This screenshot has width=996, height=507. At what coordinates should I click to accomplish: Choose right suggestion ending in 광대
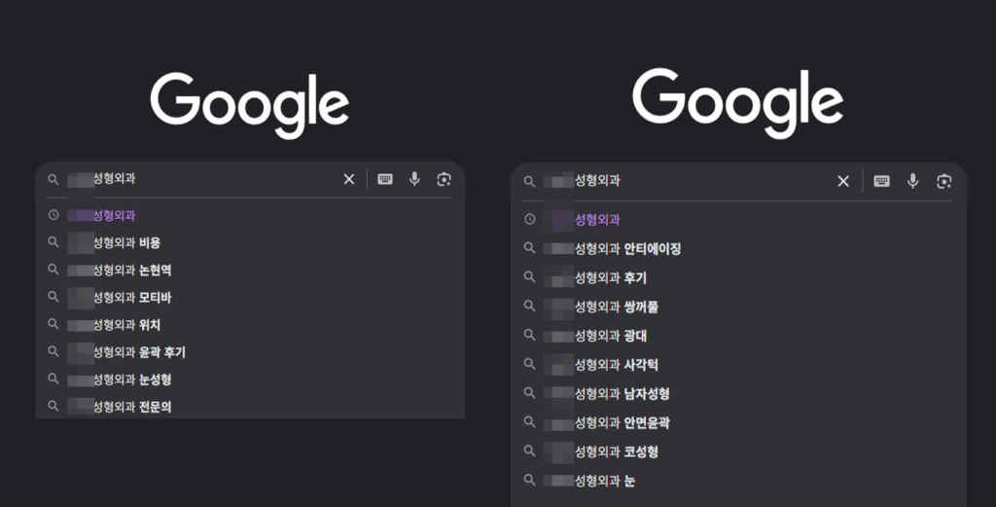(x=738, y=336)
